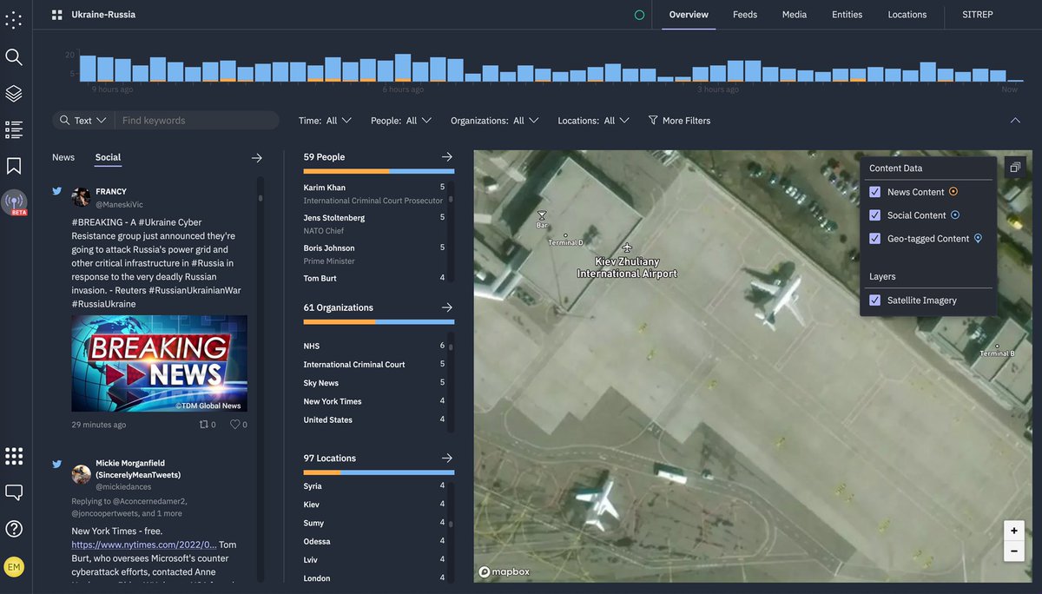Viewport: 1042px width, 594px height.
Task: Click the Bar marker on the map
Action: (542, 214)
